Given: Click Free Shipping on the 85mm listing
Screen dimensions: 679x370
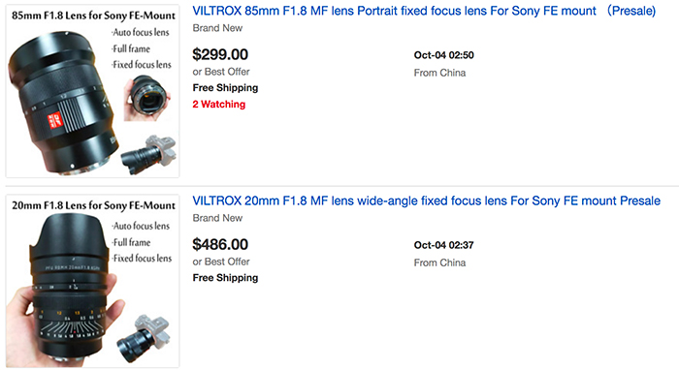Looking at the screenshot, I should pyautogui.click(x=225, y=88).
